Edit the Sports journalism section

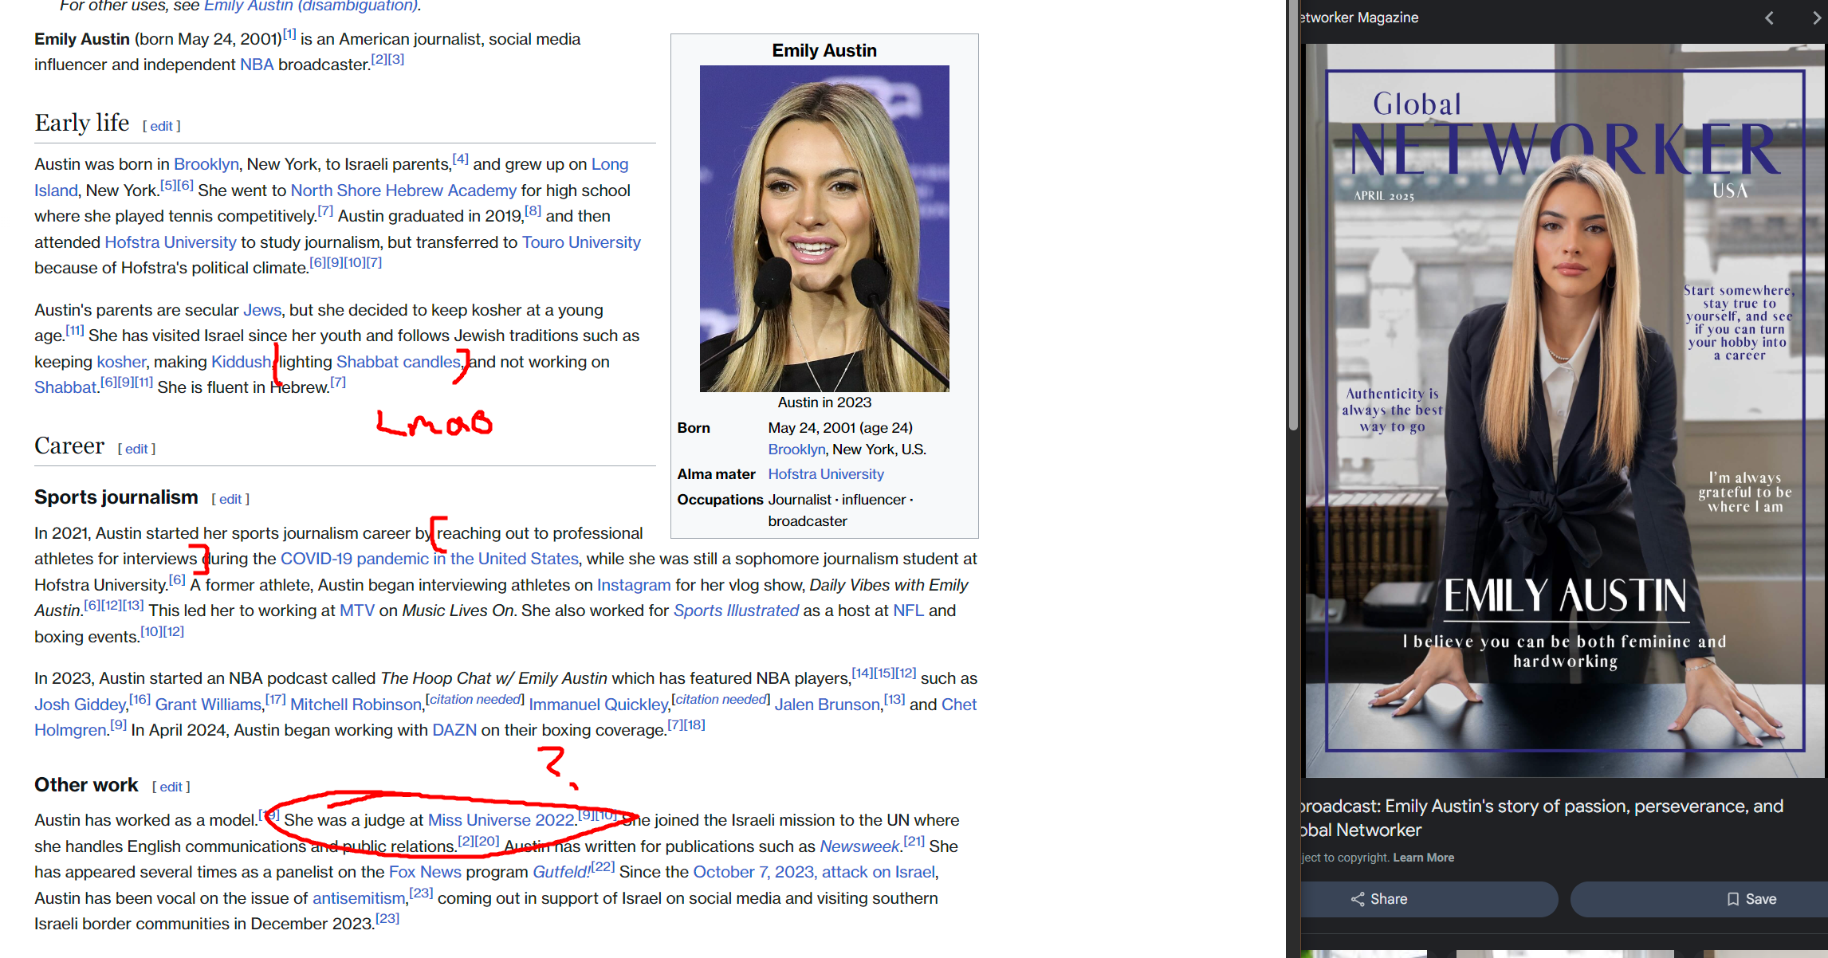tap(230, 499)
